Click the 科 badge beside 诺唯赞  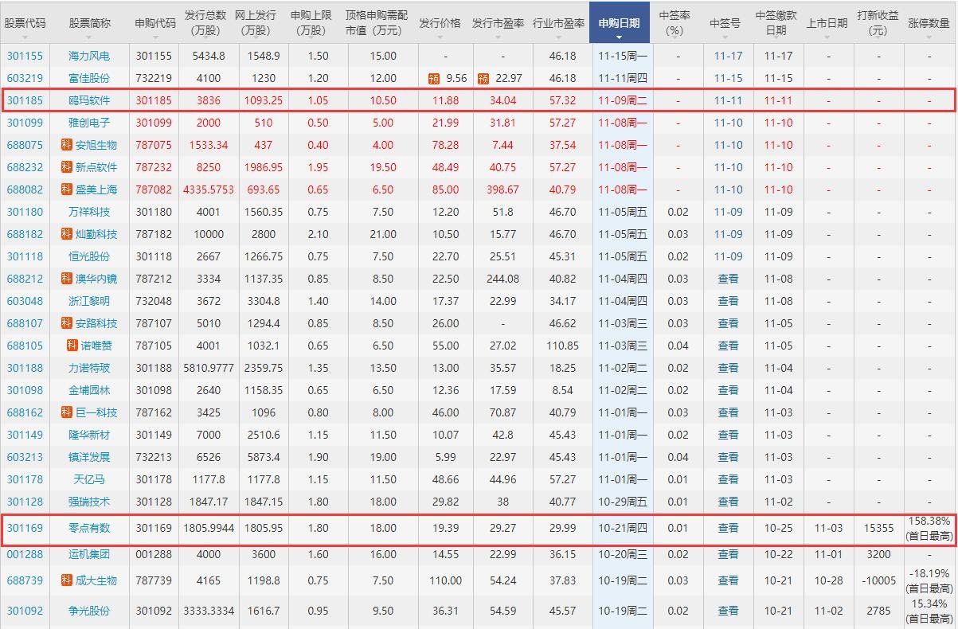click(x=73, y=346)
